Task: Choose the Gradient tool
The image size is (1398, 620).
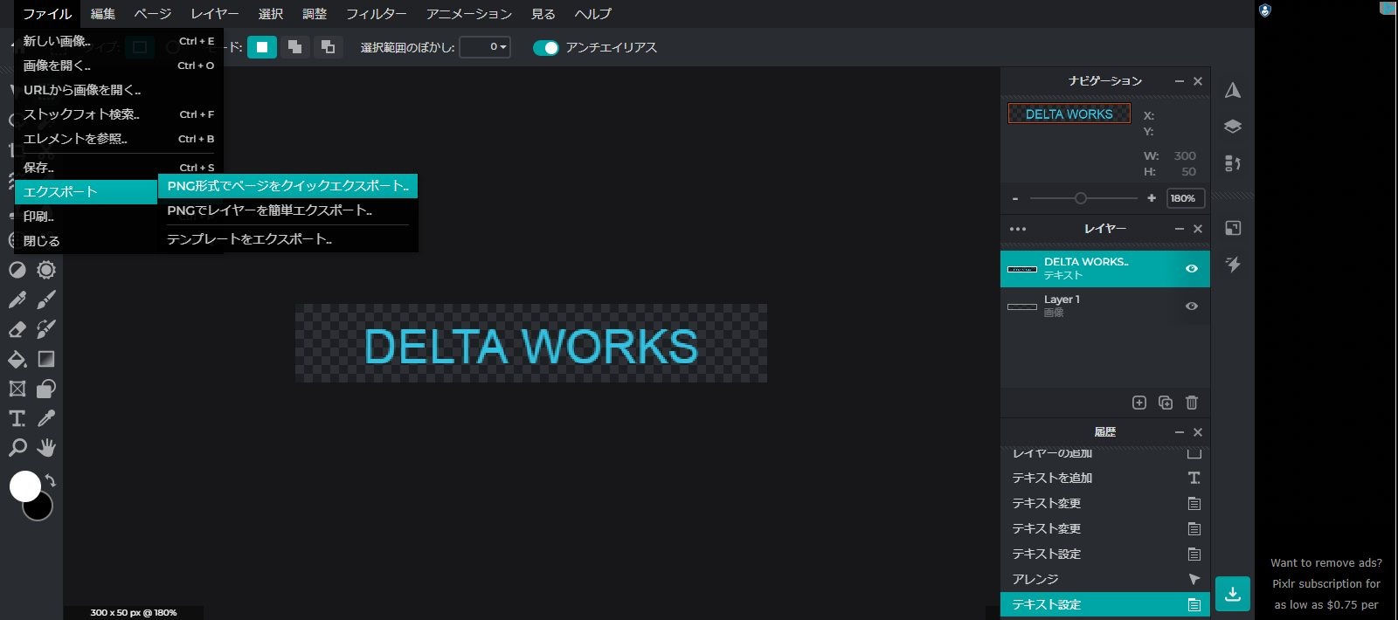Action: [x=46, y=359]
